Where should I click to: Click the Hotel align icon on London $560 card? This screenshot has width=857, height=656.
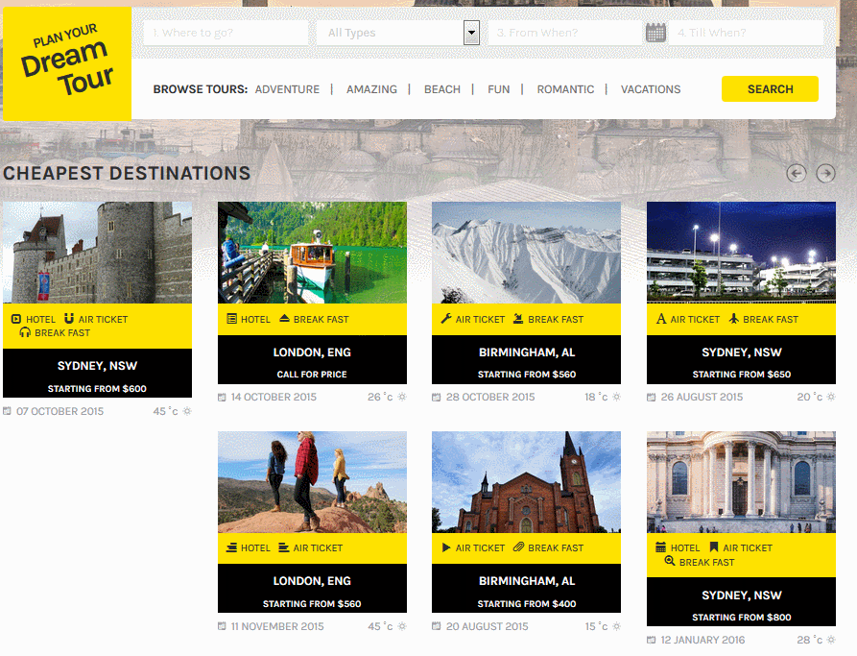point(231,547)
